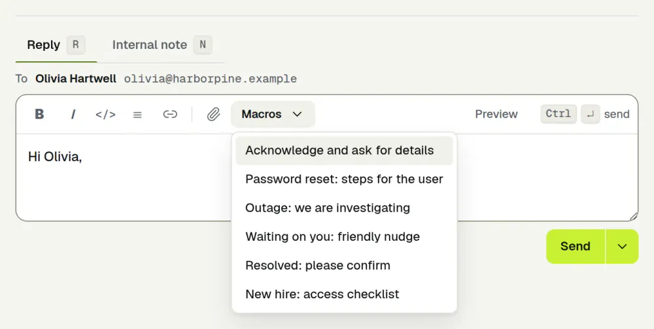Toggle bold formatting in the reply editor
The width and height of the screenshot is (654, 329).
[x=39, y=114]
